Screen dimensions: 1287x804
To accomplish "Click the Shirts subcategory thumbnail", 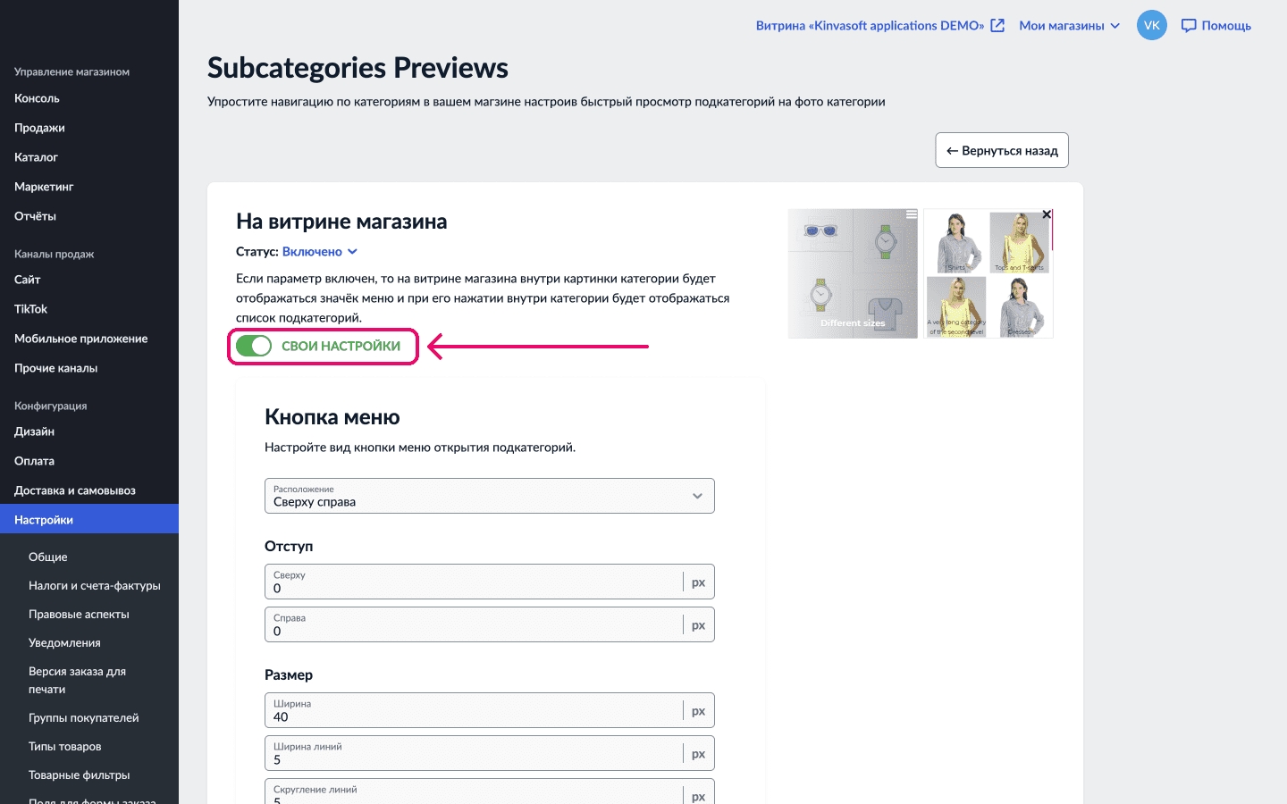I will click(956, 242).
